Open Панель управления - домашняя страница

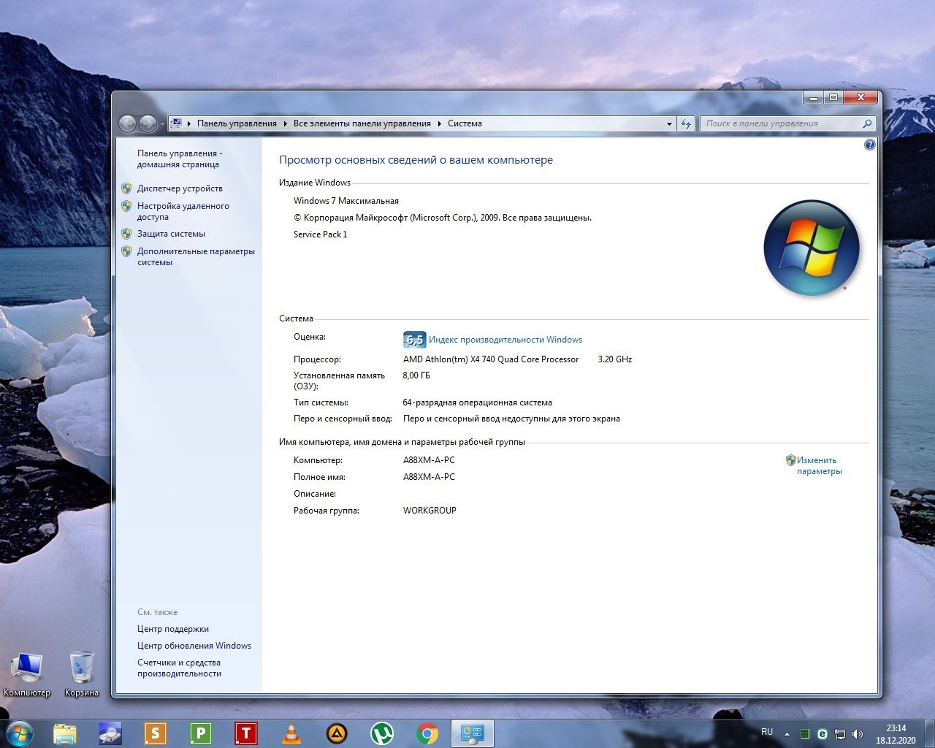[x=180, y=159]
